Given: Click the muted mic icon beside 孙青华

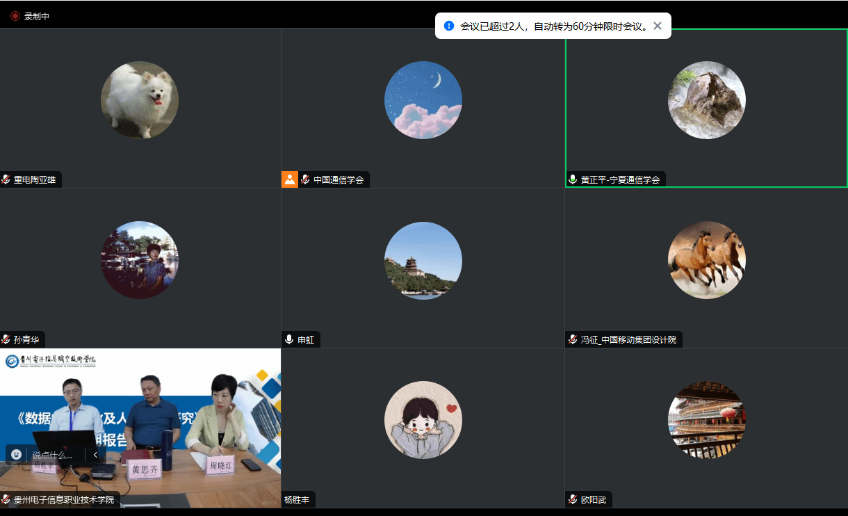Looking at the screenshot, I should tap(6, 339).
